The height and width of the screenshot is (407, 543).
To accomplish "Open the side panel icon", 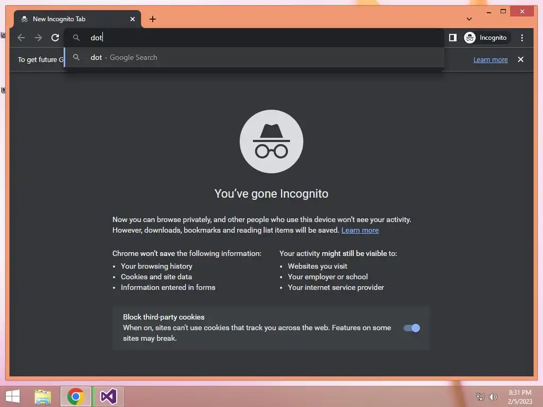I will (453, 38).
